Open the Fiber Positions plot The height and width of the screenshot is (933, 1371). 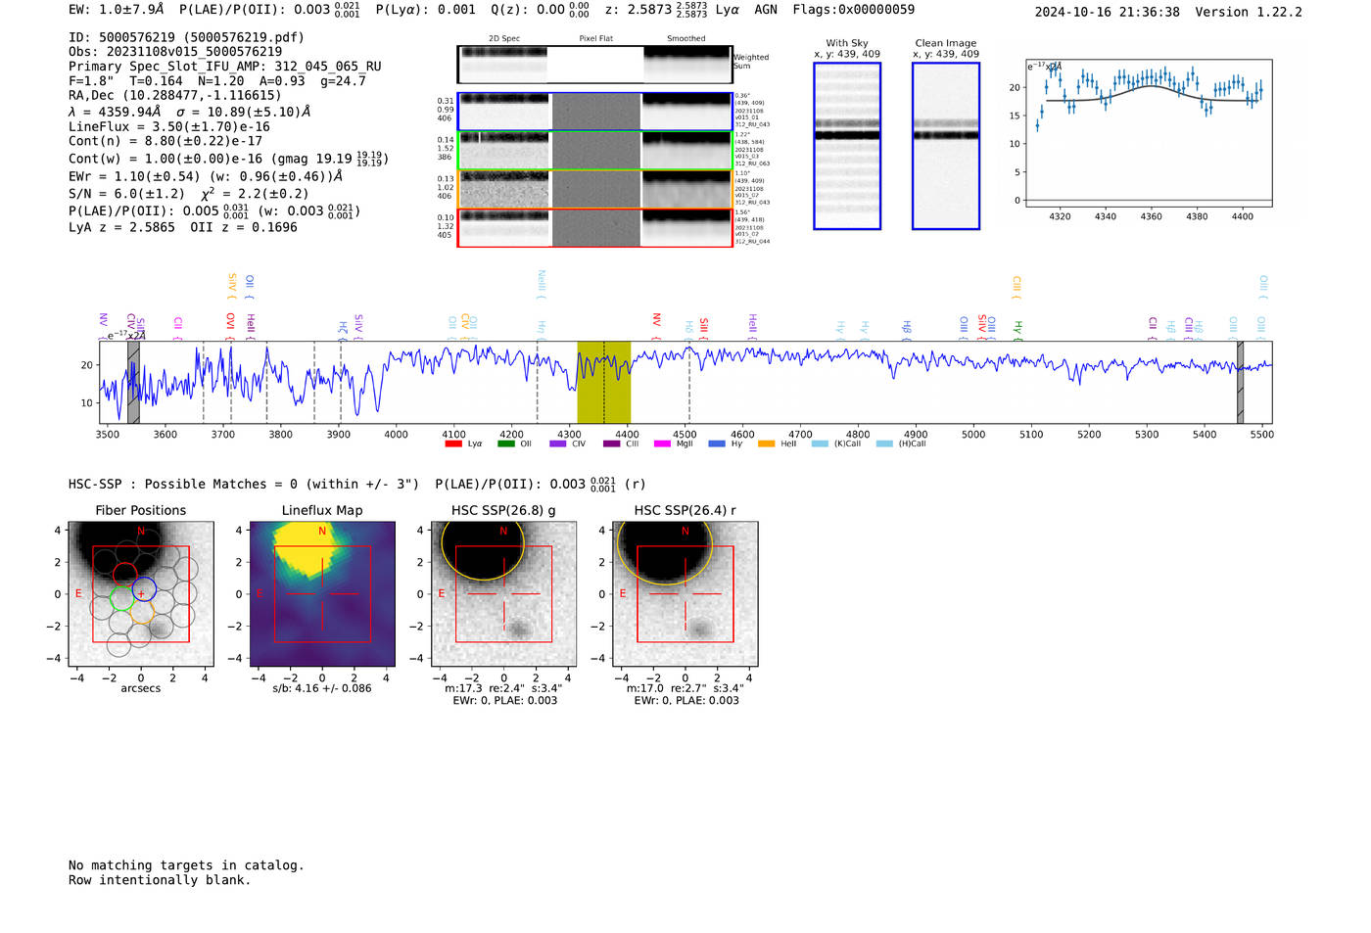click(141, 594)
